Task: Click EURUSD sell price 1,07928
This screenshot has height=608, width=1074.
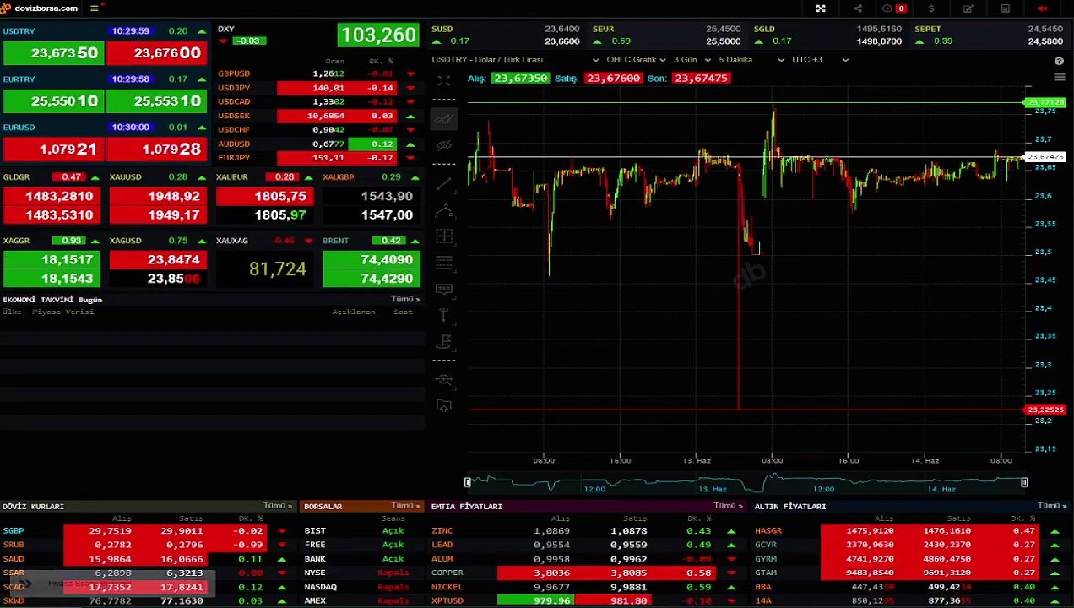Action: tap(157, 149)
